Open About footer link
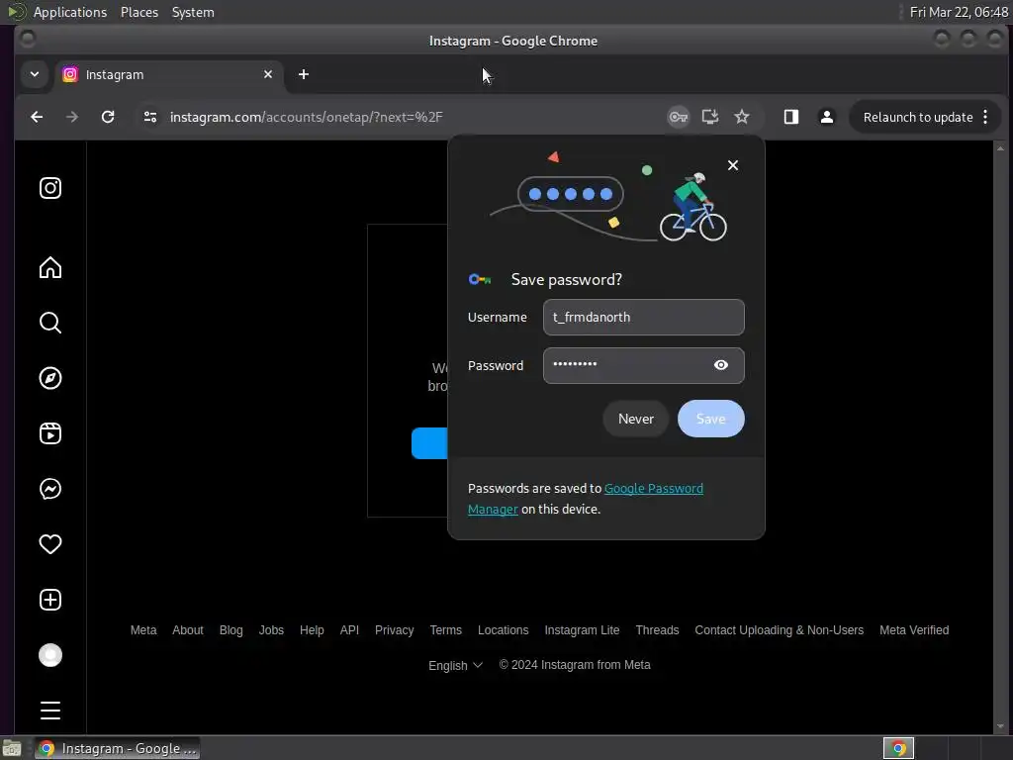 click(x=187, y=630)
